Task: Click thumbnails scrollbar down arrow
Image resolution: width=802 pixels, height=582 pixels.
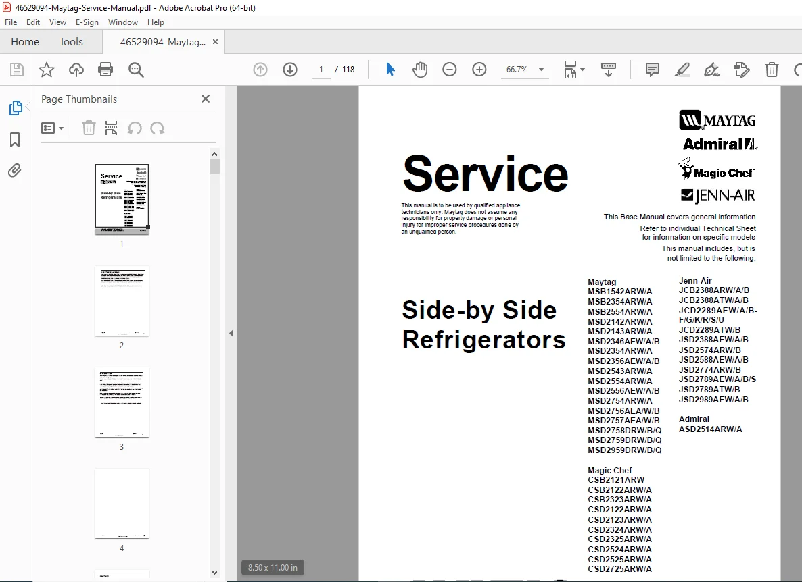Action: tap(215, 573)
